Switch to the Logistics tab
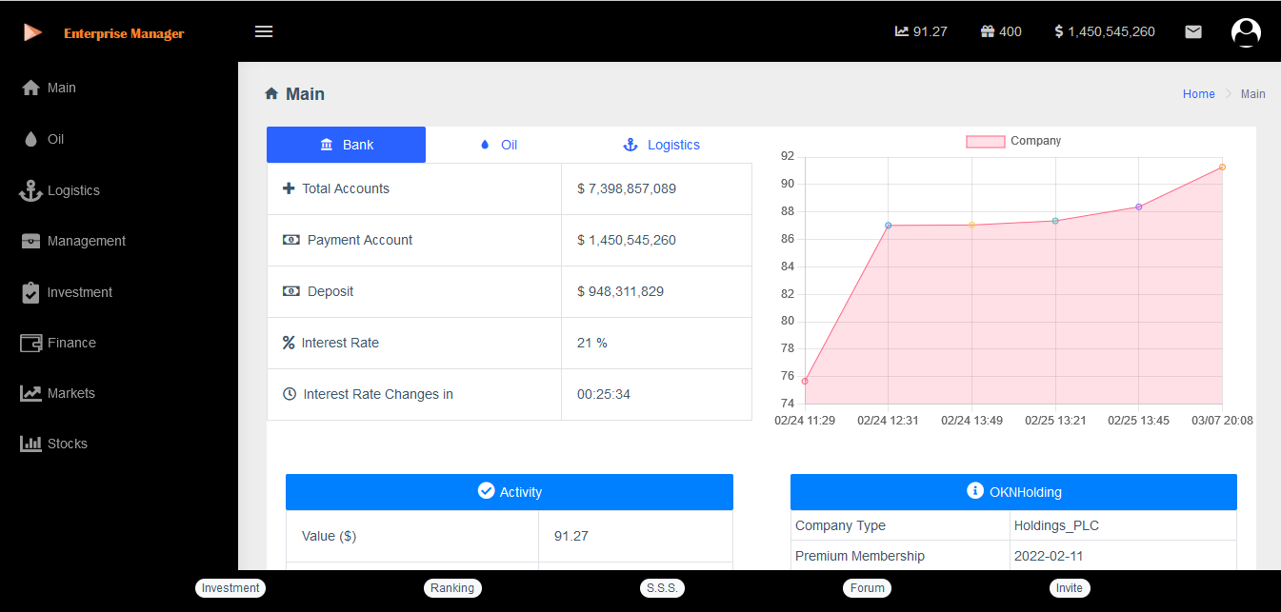This screenshot has height=612, width=1281. (x=662, y=145)
